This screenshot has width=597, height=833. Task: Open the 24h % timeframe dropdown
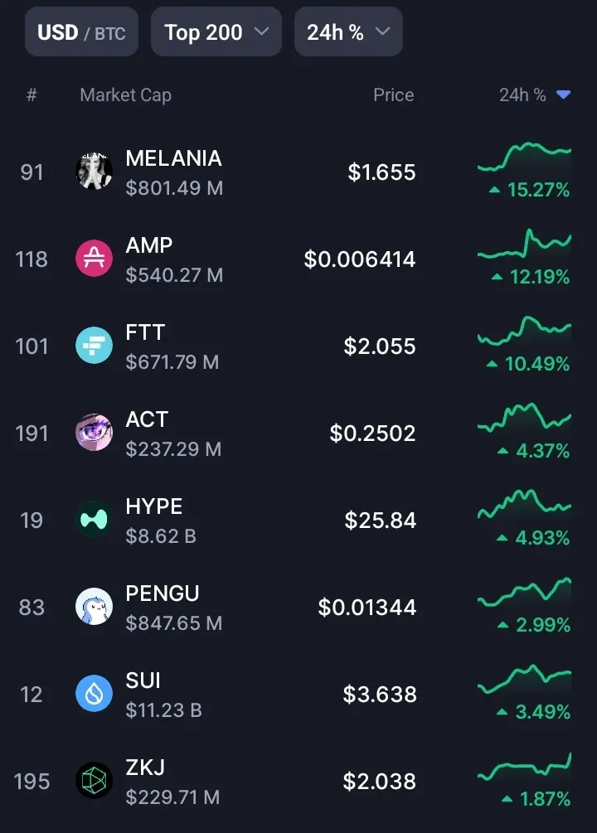click(x=349, y=31)
